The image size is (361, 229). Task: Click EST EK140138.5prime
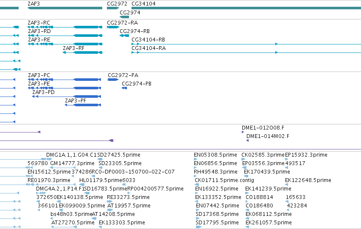click(80, 197)
